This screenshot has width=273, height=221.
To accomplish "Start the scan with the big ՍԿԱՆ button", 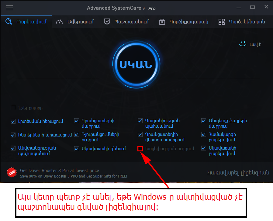I will click(x=136, y=64).
